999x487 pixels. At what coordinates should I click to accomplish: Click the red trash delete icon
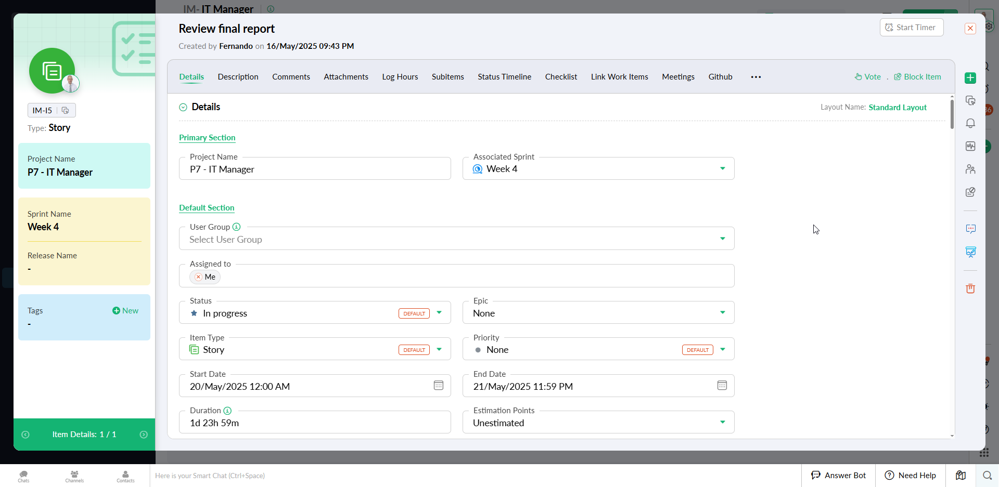coord(970,289)
